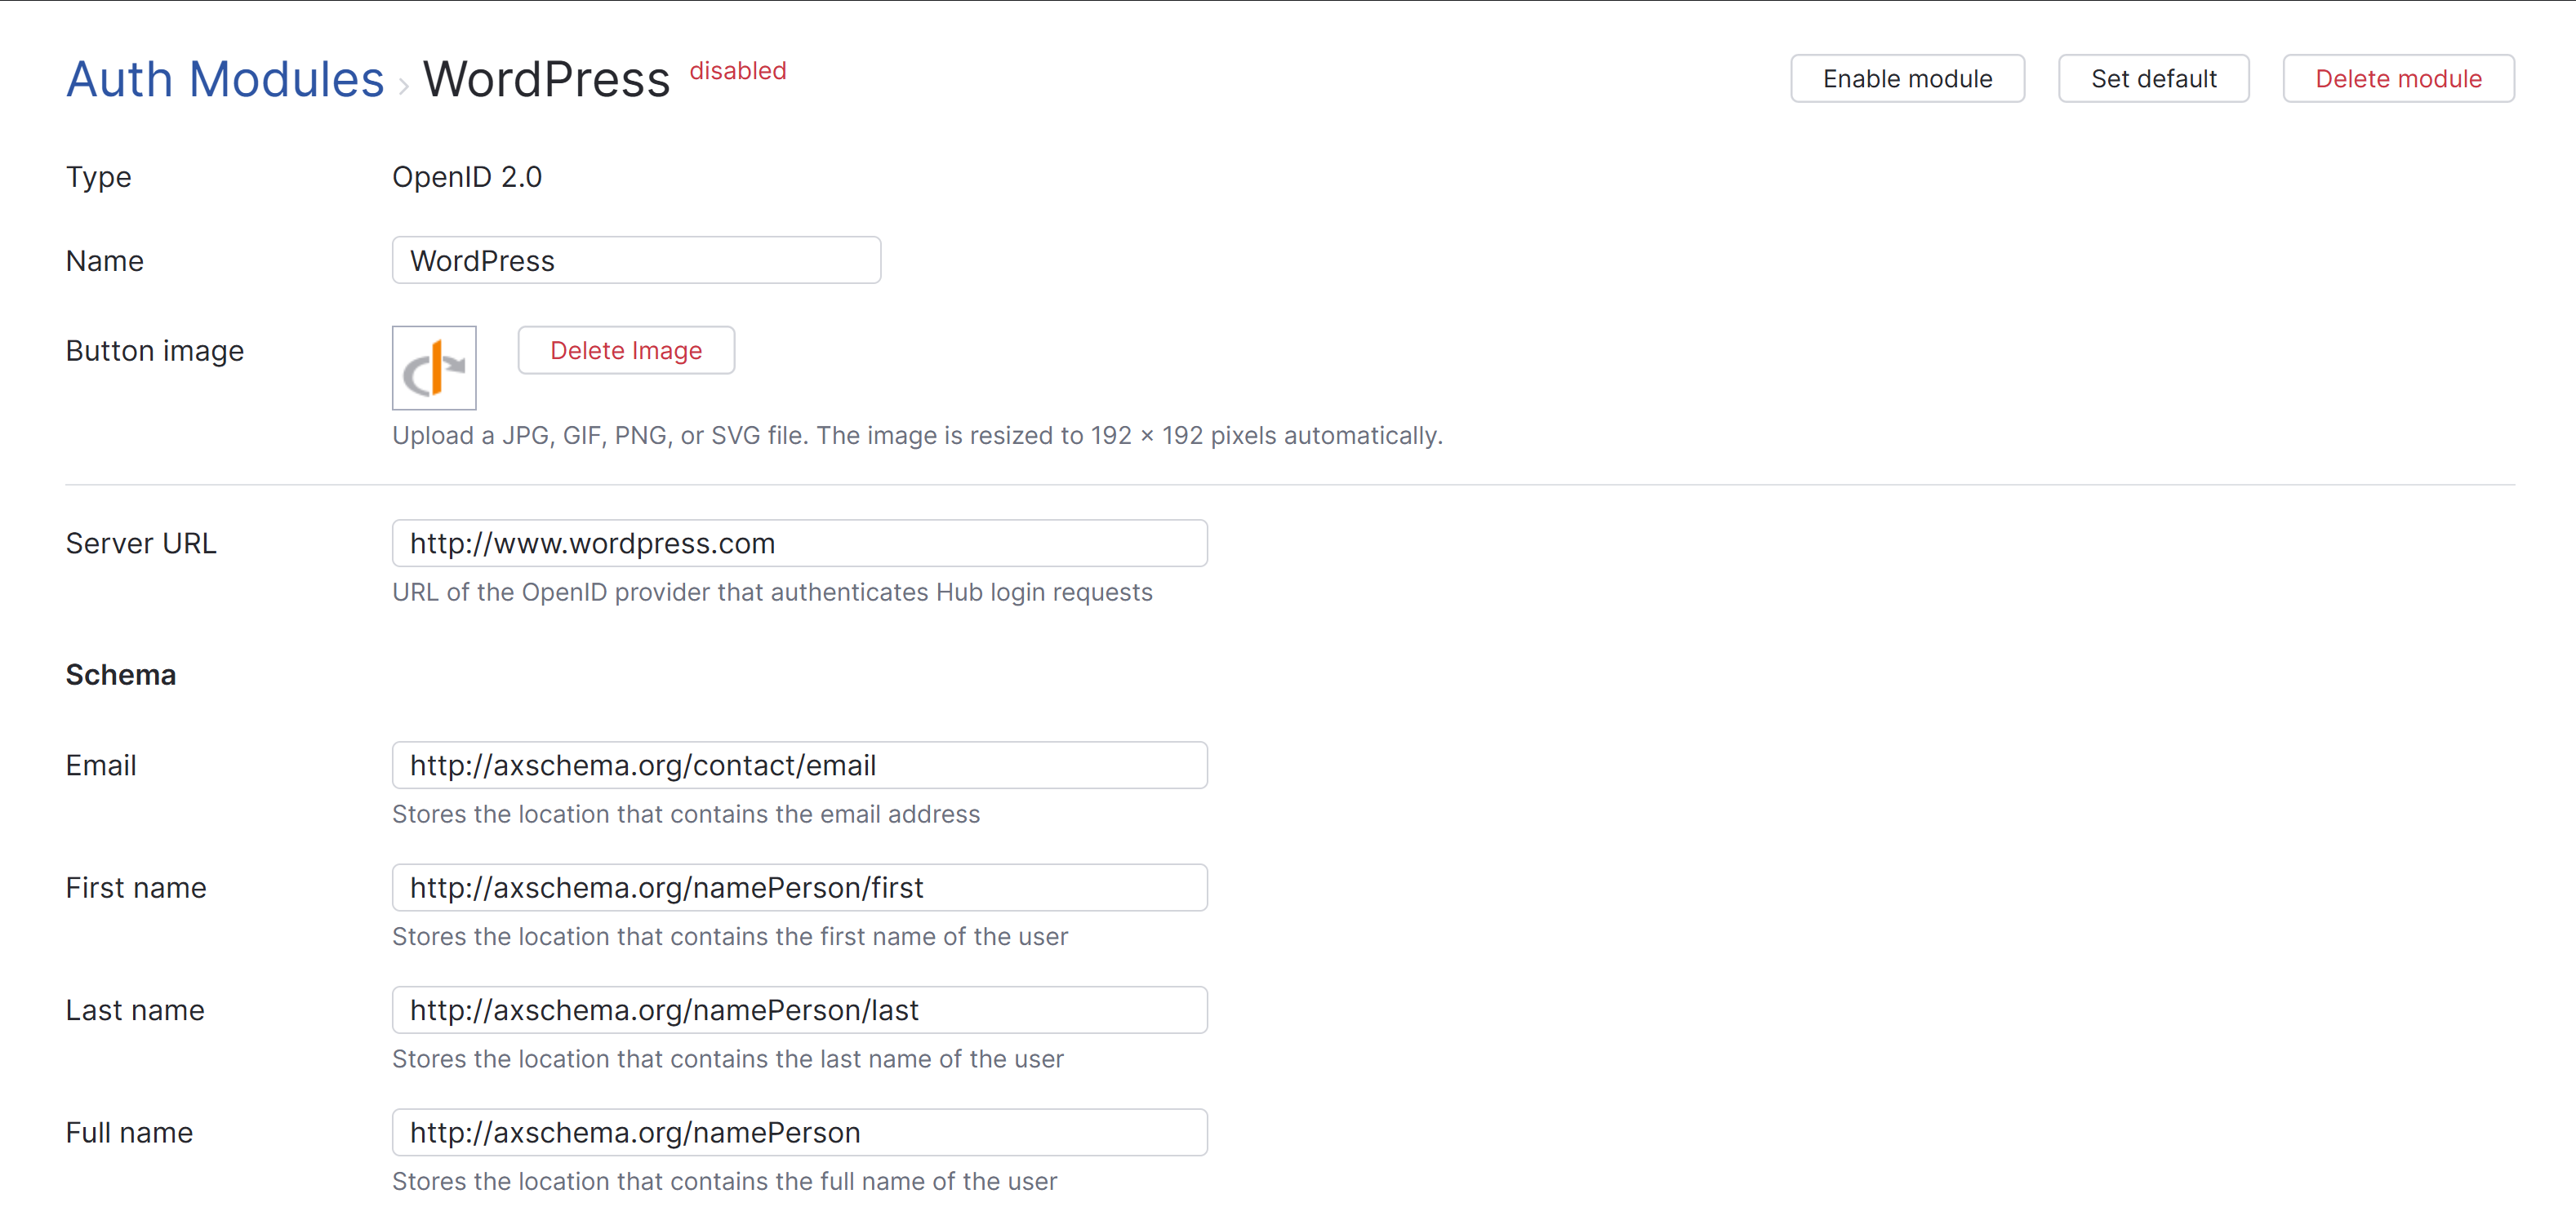The height and width of the screenshot is (1216, 2576).
Task: Select the Full name schema field
Action: (799, 1132)
